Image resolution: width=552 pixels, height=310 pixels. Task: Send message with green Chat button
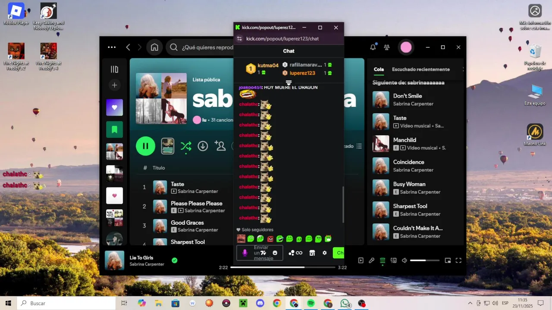point(339,253)
